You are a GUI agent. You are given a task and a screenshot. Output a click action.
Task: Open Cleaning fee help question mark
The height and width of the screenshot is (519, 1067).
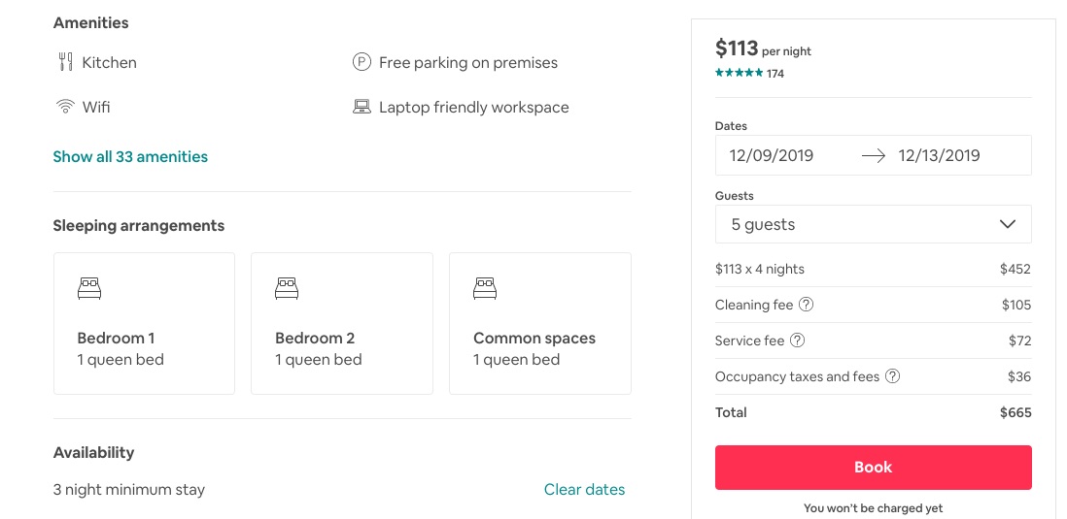(x=806, y=305)
